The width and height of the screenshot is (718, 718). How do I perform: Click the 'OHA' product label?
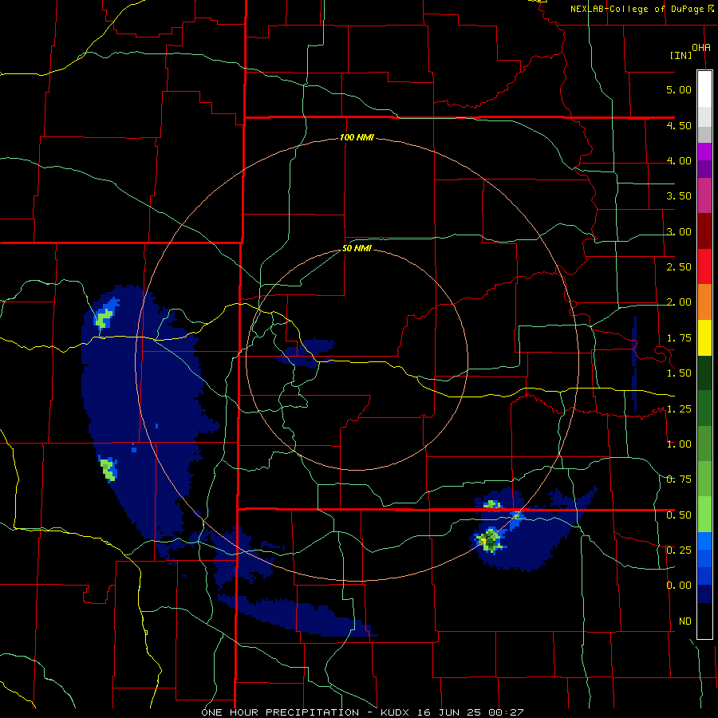[x=701, y=48]
